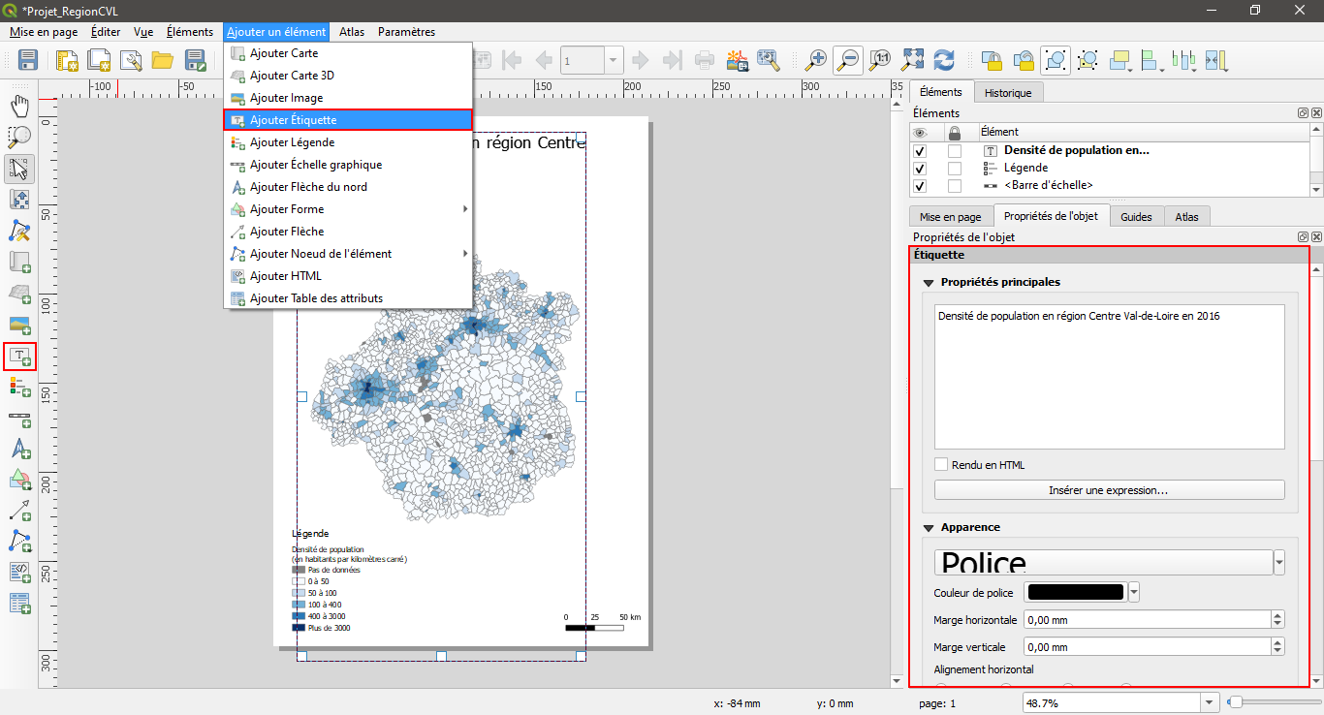Click inside the label text box
1324x715 pixels.
1109,377
